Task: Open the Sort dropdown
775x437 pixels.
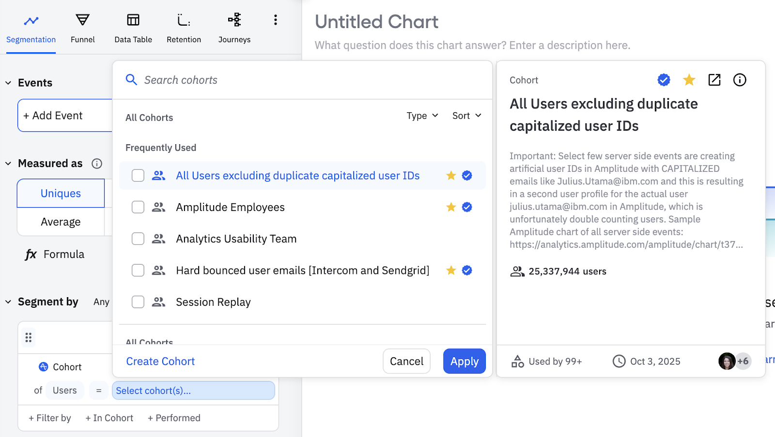Action: tap(466, 116)
